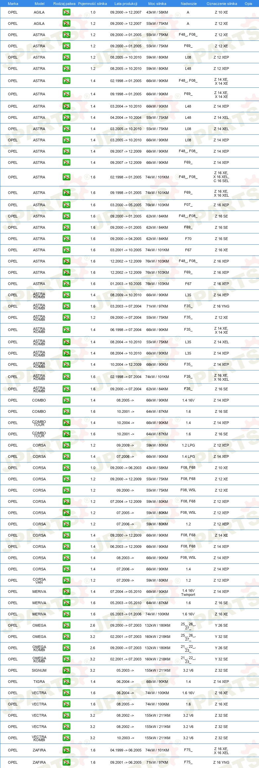Image resolution: width=259 pixels, height=768 pixels.
Task: Click fuel icon for Vectra 06.2004 row
Action: click(66, 693)
